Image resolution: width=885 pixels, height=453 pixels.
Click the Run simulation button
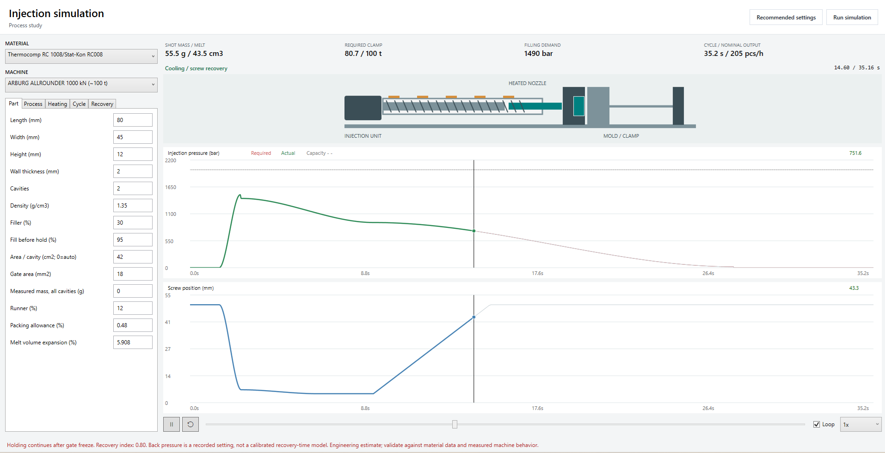point(852,18)
